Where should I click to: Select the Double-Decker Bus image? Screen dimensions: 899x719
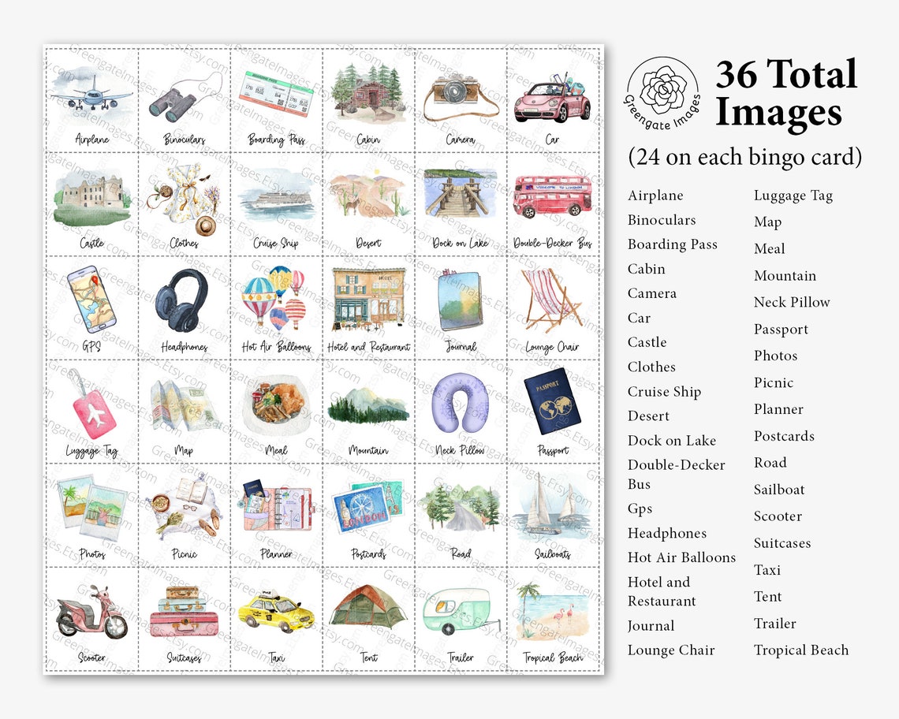552,199
